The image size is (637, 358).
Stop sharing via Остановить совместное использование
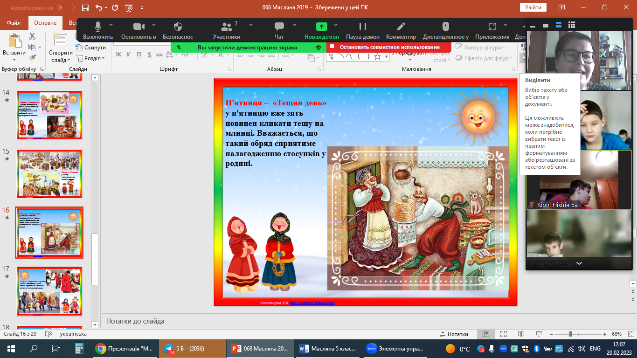[x=389, y=47]
